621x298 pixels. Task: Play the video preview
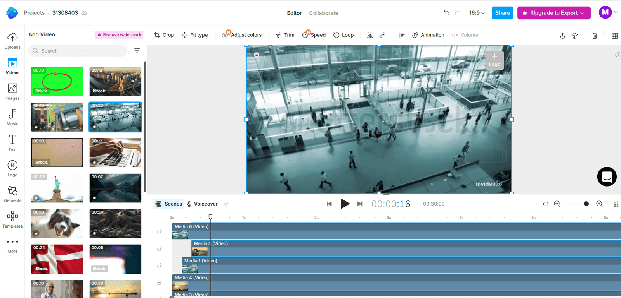tap(345, 204)
